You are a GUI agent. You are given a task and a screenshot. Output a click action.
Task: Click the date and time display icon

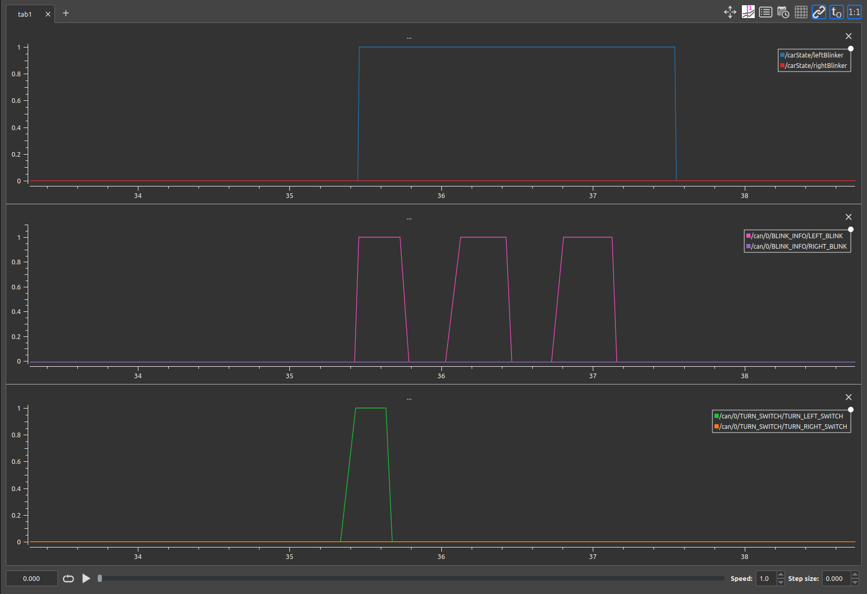tap(783, 12)
